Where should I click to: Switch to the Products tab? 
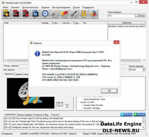pos(38,115)
